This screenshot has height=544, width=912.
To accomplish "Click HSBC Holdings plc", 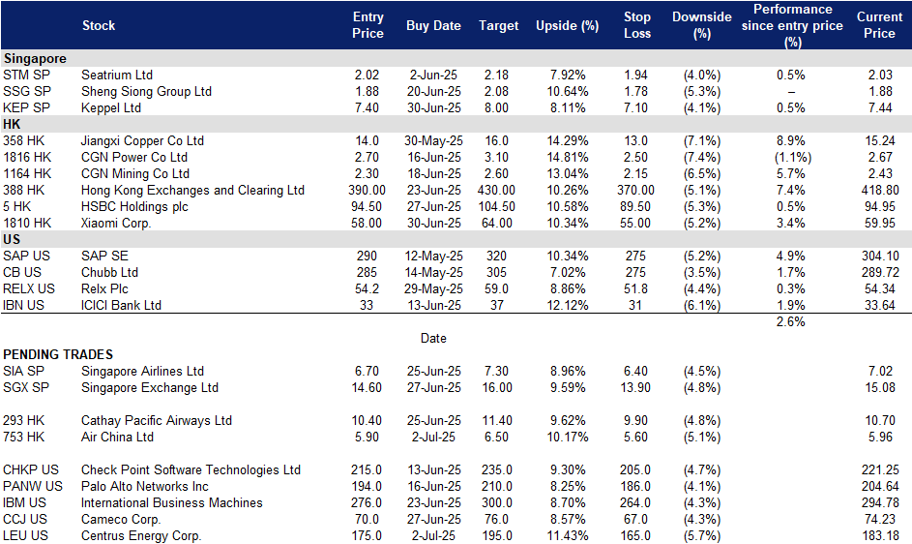I will click(x=135, y=207).
